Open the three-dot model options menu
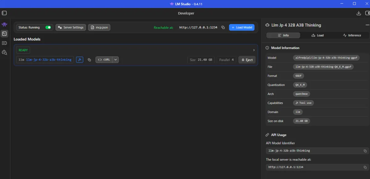This screenshot has height=179, width=370. [367, 25]
